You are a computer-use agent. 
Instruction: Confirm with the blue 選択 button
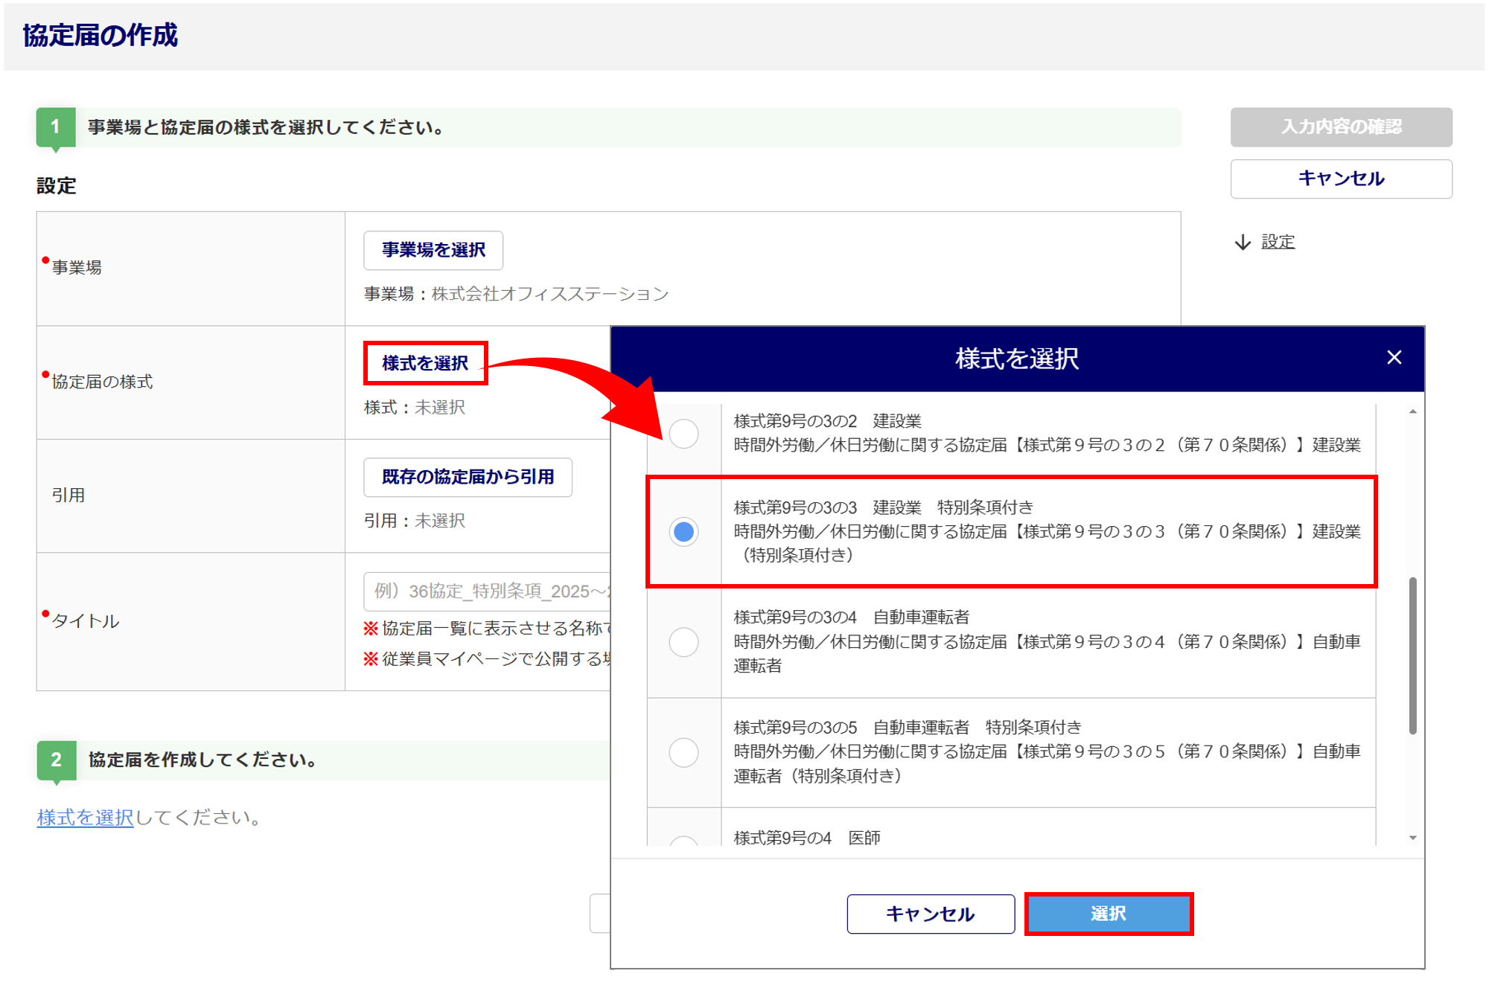point(1108,914)
